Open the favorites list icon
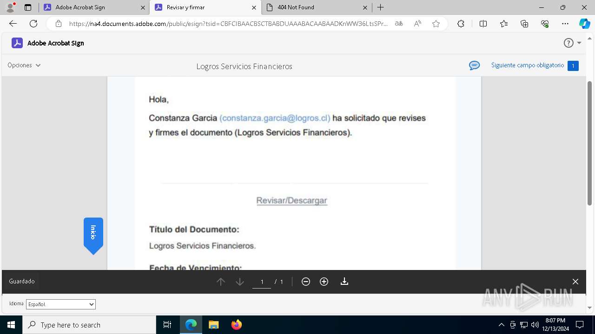595x334 pixels. pyautogui.click(x=504, y=24)
